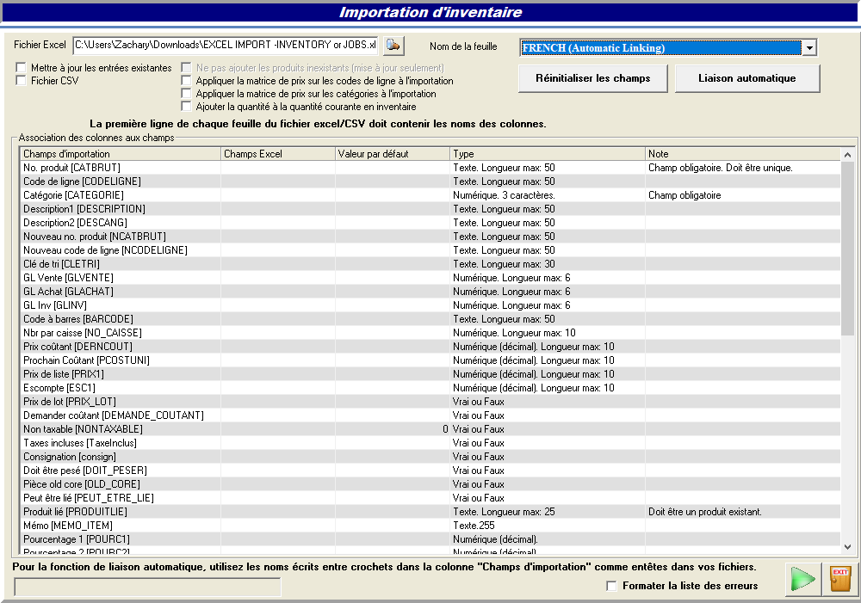Screen dimensions: 861x603
Task: Select row 'Pièce old core [OLD_CORE]'
Action: (x=430, y=484)
